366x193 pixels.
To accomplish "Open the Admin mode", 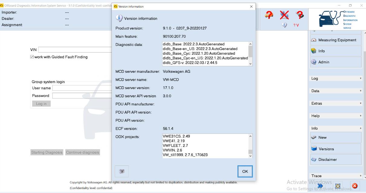I will tap(336, 62).
